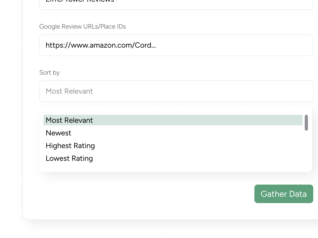318x238 pixels.
Task: Click the Sort by label
Action: 49,72
